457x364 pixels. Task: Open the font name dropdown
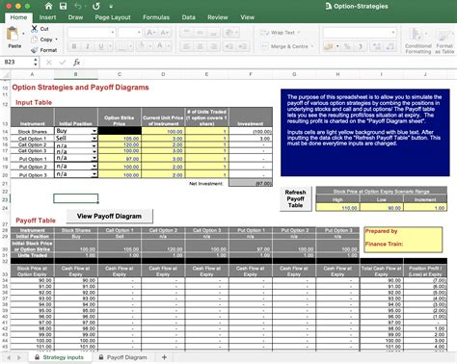(112, 33)
